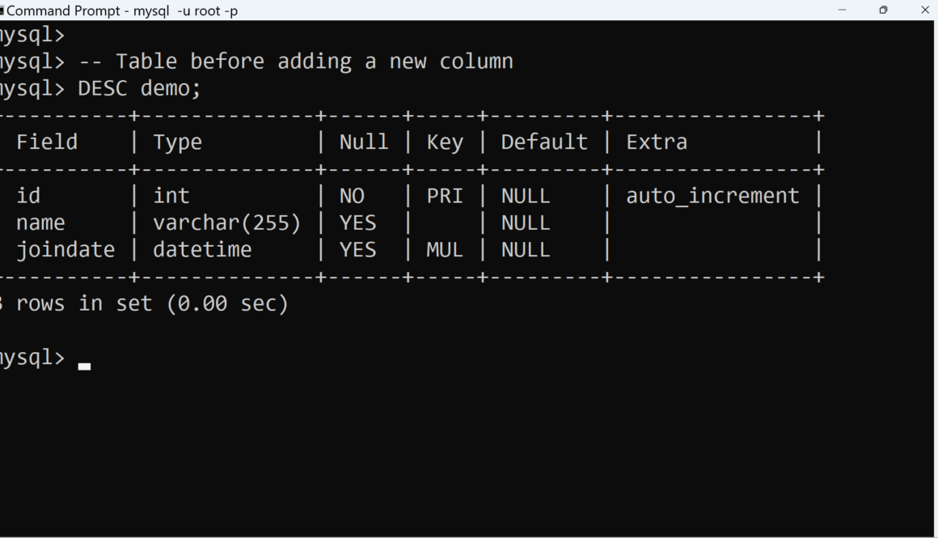Click the 'MUL' key value
This screenshot has height=538, width=938.
(x=445, y=250)
